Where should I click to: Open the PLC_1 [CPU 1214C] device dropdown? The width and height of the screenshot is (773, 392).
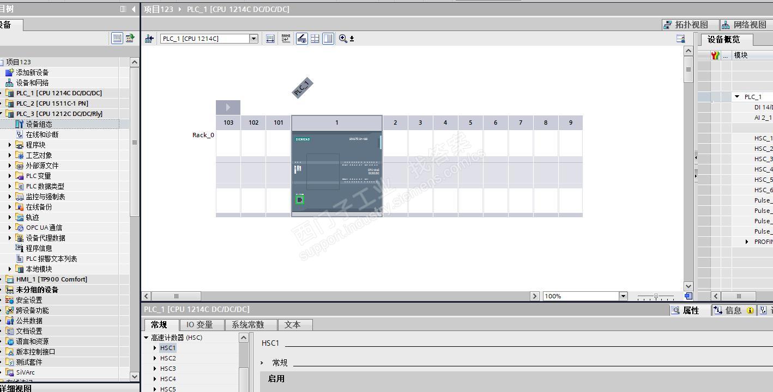(x=253, y=39)
